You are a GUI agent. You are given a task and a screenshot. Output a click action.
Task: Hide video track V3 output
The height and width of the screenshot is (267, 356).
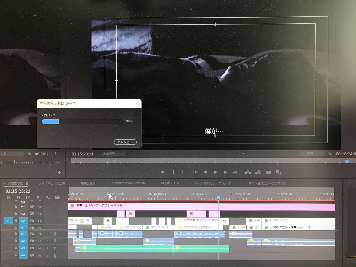(39, 214)
